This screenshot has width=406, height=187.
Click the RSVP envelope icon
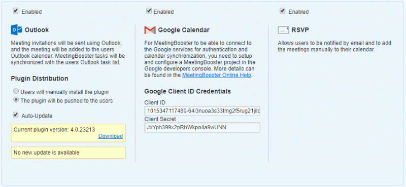pyautogui.click(x=283, y=30)
